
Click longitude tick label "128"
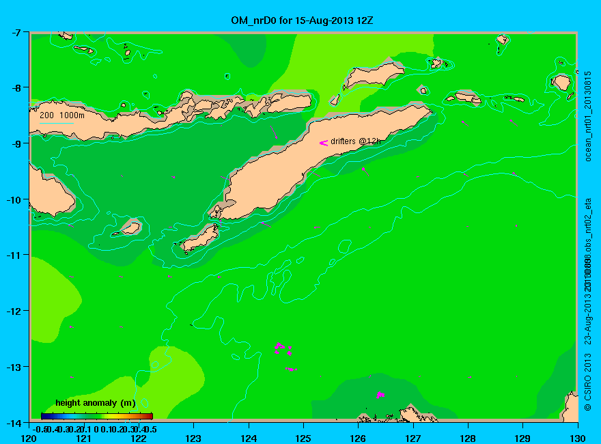pyautogui.click(x=468, y=439)
